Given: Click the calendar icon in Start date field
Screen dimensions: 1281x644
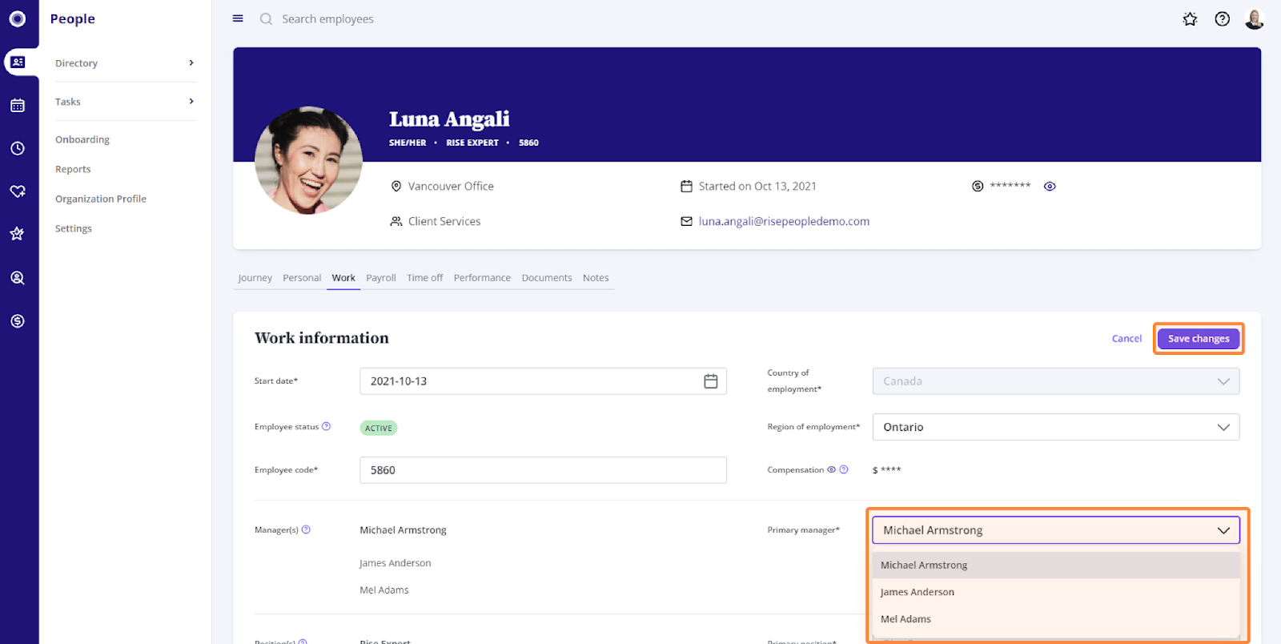Looking at the screenshot, I should (710, 381).
